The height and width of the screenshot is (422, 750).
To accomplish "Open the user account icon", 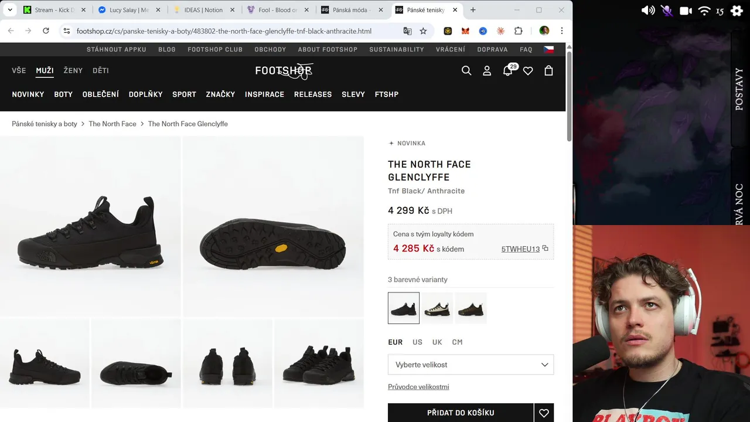I will pyautogui.click(x=487, y=70).
